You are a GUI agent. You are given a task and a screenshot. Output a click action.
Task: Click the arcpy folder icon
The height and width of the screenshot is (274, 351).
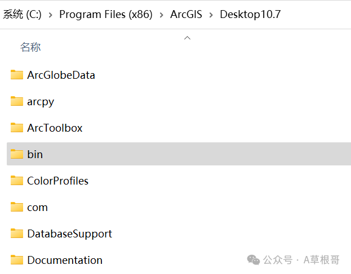click(x=17, y=101)
